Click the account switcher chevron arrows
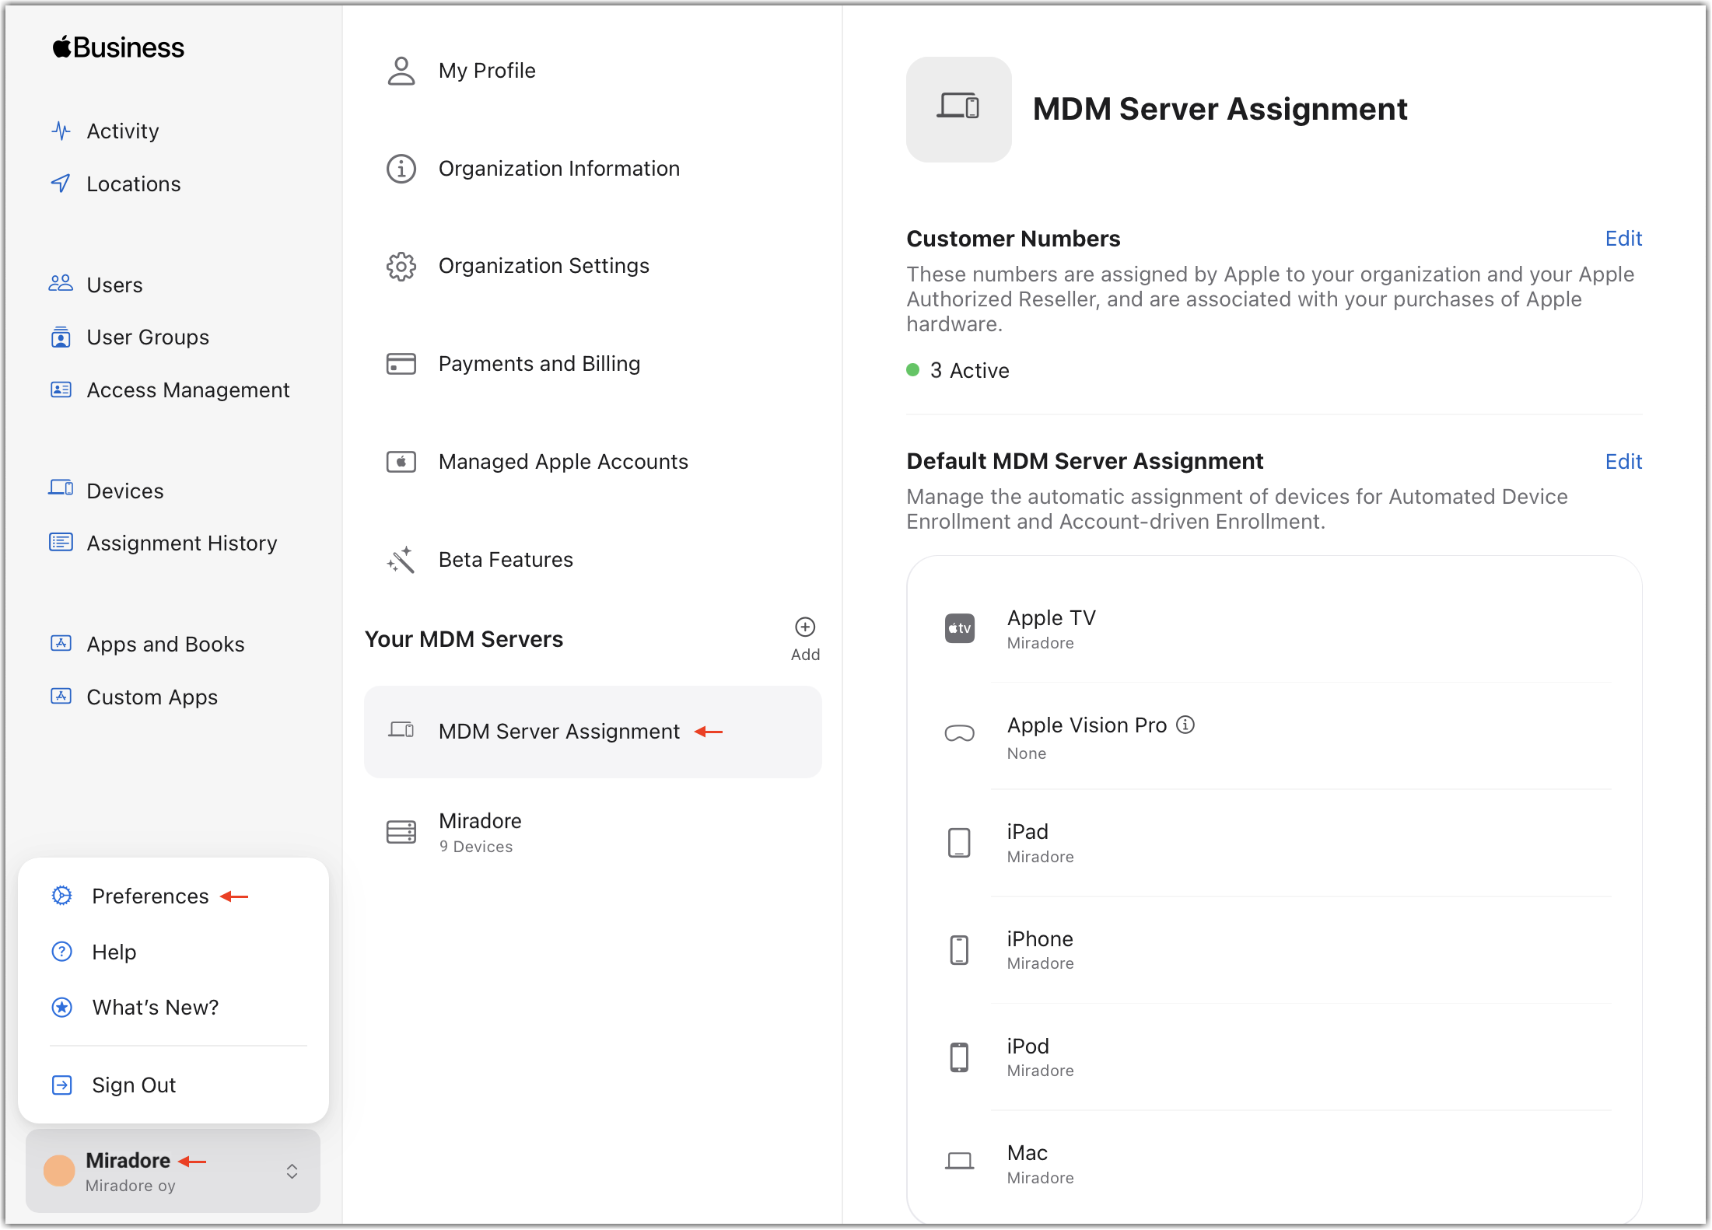This screenshot has width=1712, height=1230. [292, 1171]
